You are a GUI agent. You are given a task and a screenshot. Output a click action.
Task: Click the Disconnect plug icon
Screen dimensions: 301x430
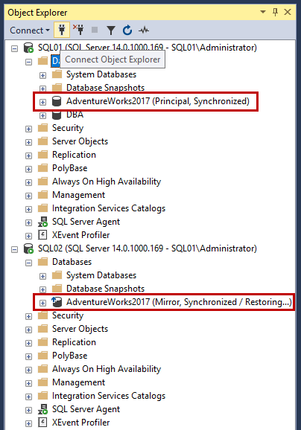click(x=78, y=29)
